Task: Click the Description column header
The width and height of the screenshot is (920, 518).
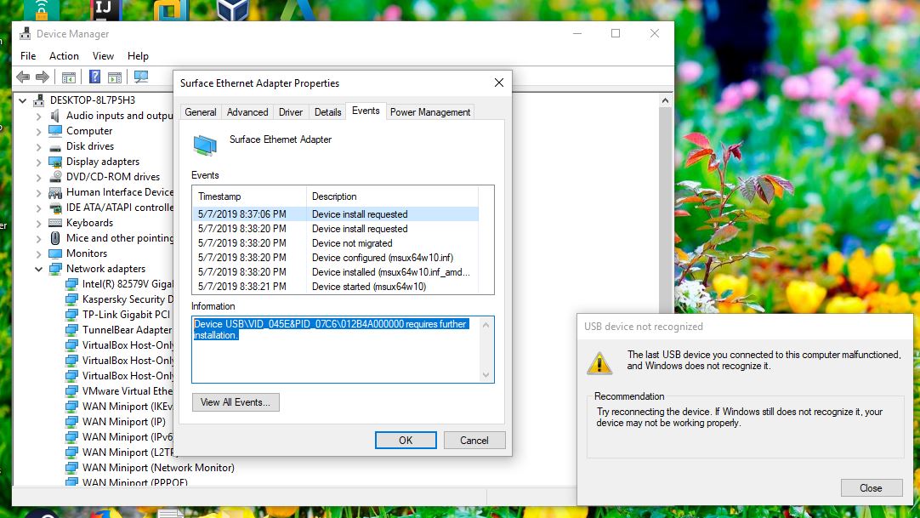Action: tap(392, 196)
